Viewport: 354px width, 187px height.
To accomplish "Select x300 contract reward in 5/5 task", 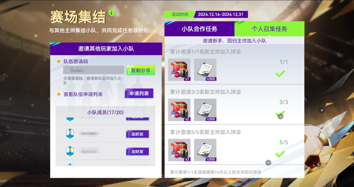I will coord(205,150).
